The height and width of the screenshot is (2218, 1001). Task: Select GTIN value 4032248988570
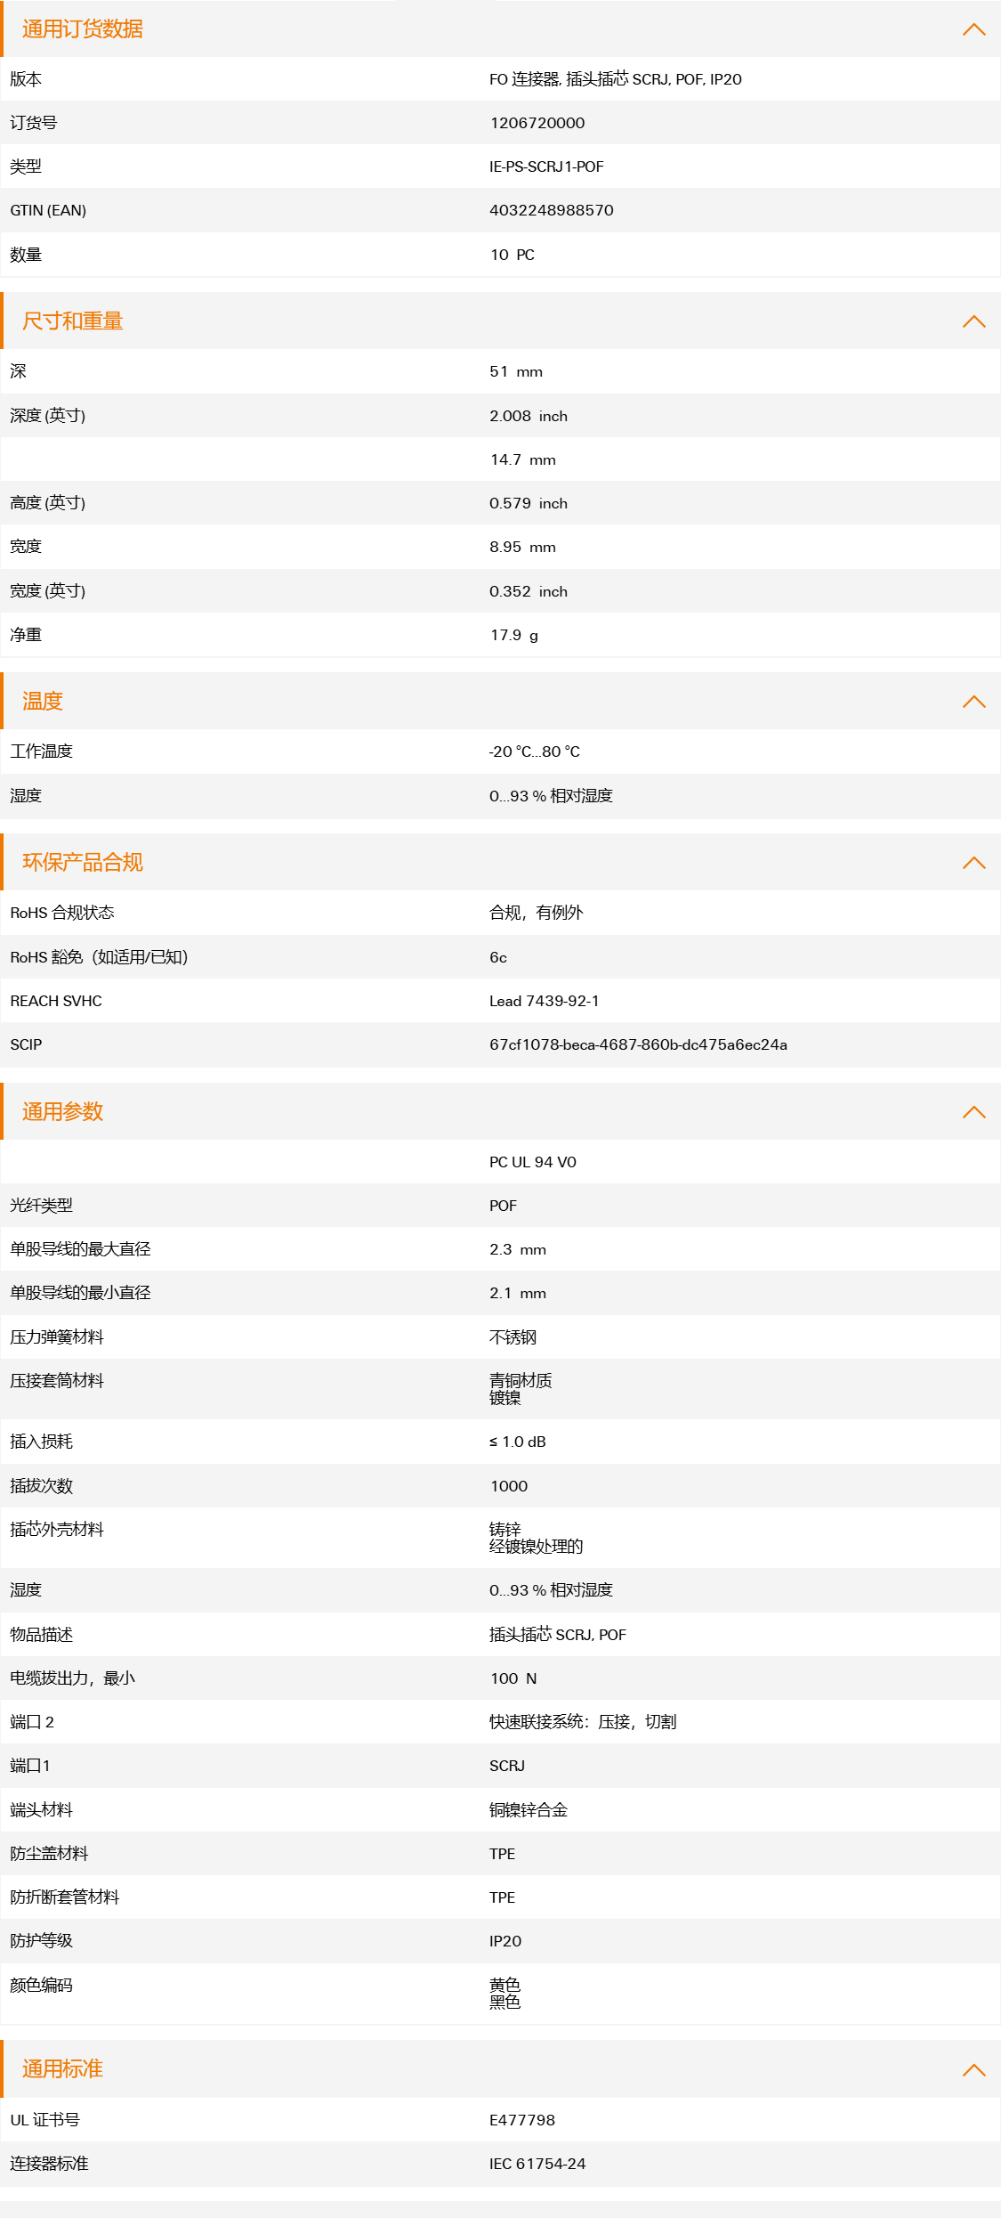point(552,210)
